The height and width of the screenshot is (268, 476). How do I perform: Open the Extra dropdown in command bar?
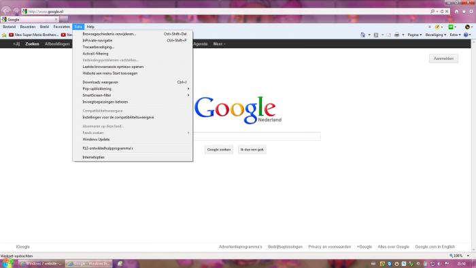point(456,35)
